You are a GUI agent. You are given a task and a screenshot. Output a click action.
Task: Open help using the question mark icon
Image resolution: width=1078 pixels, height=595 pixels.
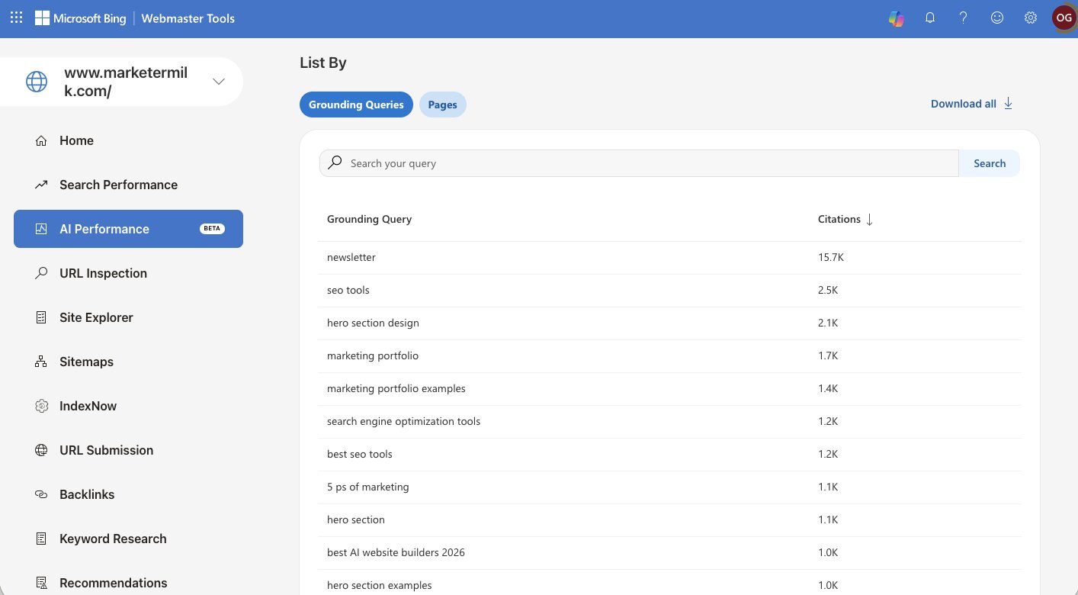(x=963, y=18)
